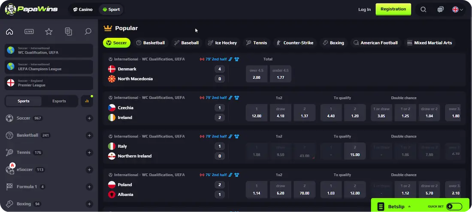Click the statistics bar chart icon
This screenshot has width=472, height=212.
tap(87, 101)
